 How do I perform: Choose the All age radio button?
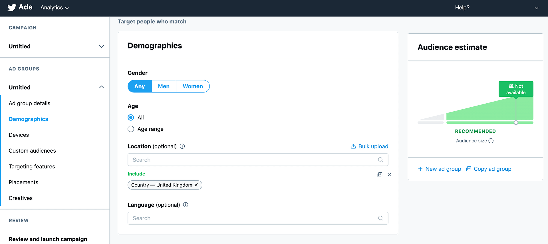point(131,118)
